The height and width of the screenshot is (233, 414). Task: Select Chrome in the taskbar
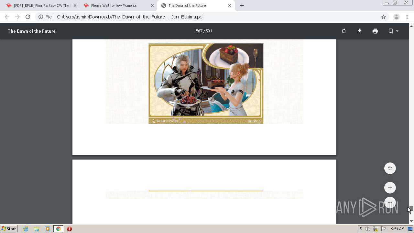[59, 229]
